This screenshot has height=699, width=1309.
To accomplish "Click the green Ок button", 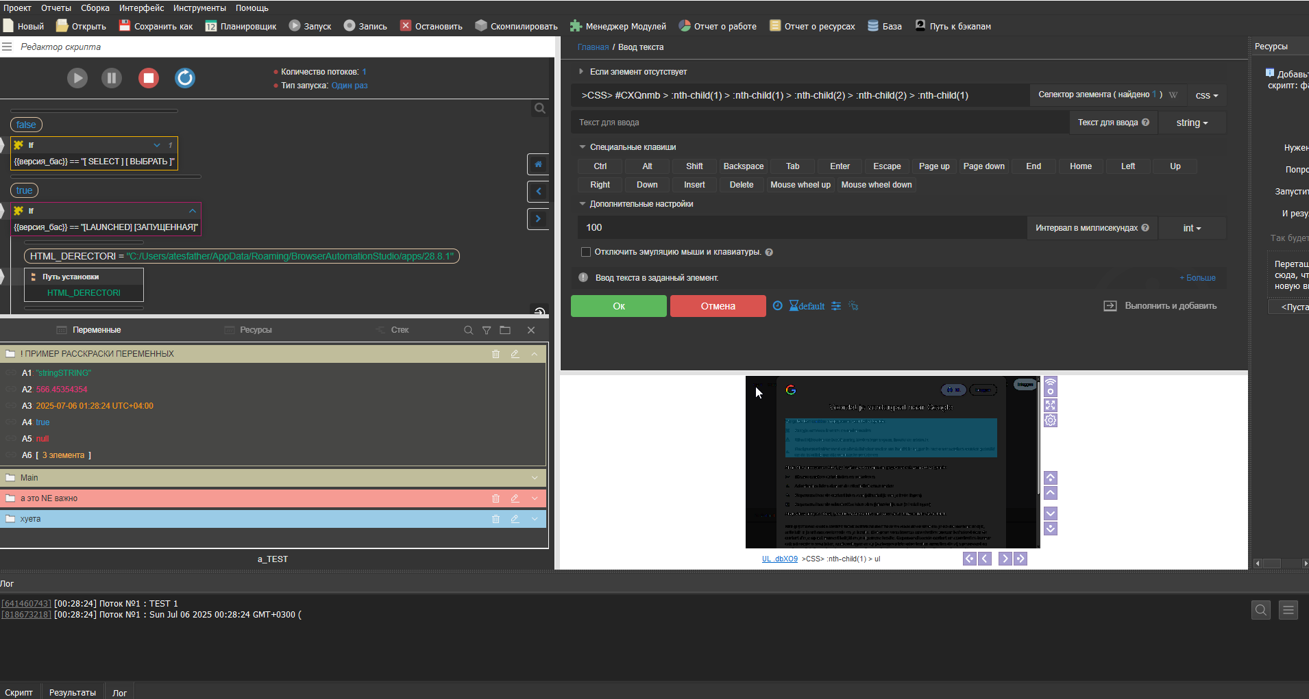I will pyautogui.click(x=618, y=306).
